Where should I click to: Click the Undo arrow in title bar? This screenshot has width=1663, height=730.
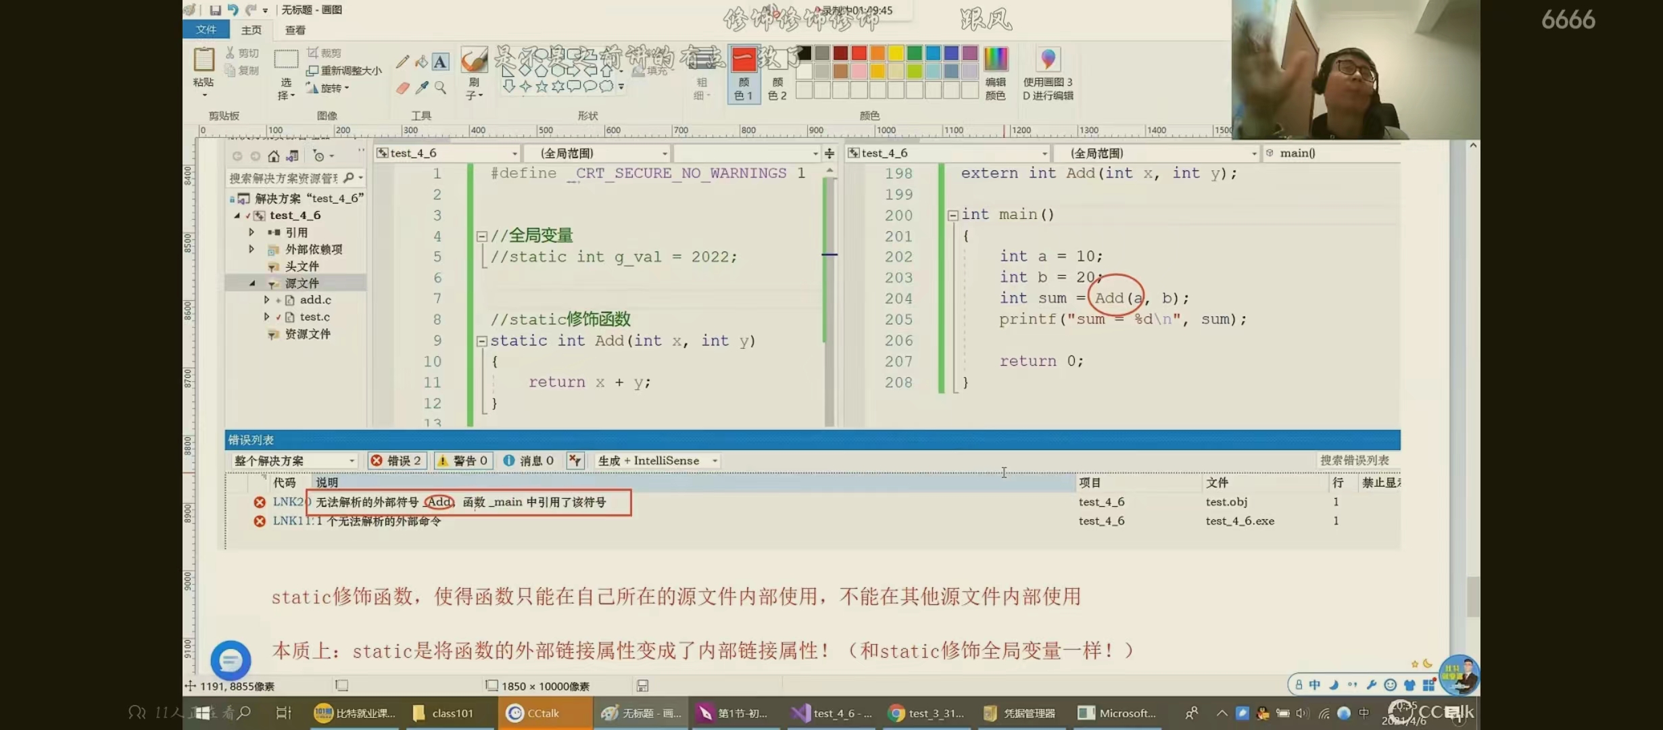(x=233, y=9)
